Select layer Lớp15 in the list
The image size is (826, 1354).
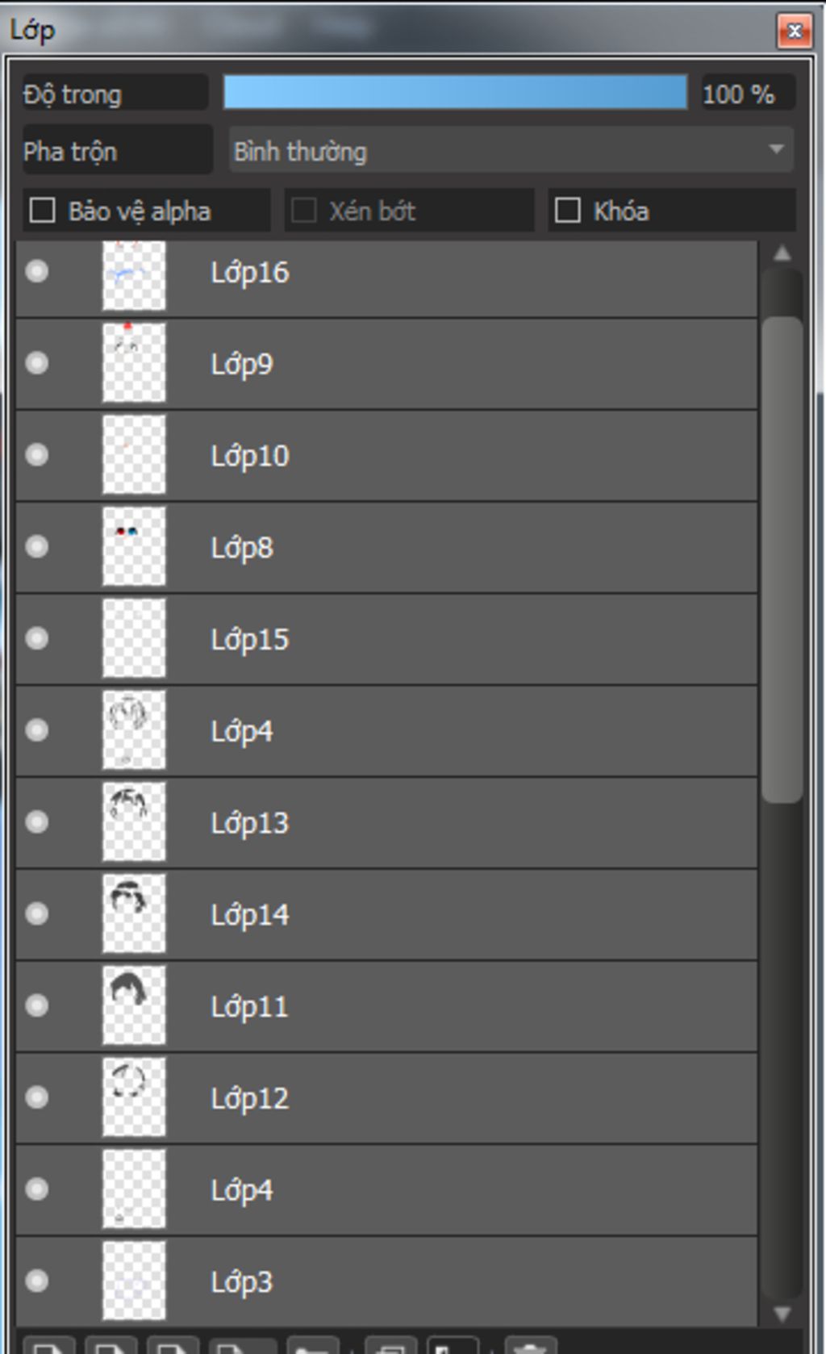(386, 638)
